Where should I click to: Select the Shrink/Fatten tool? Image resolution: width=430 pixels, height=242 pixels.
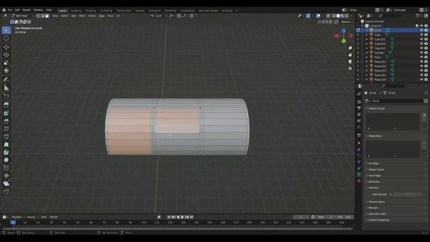[x=6, y=176]
